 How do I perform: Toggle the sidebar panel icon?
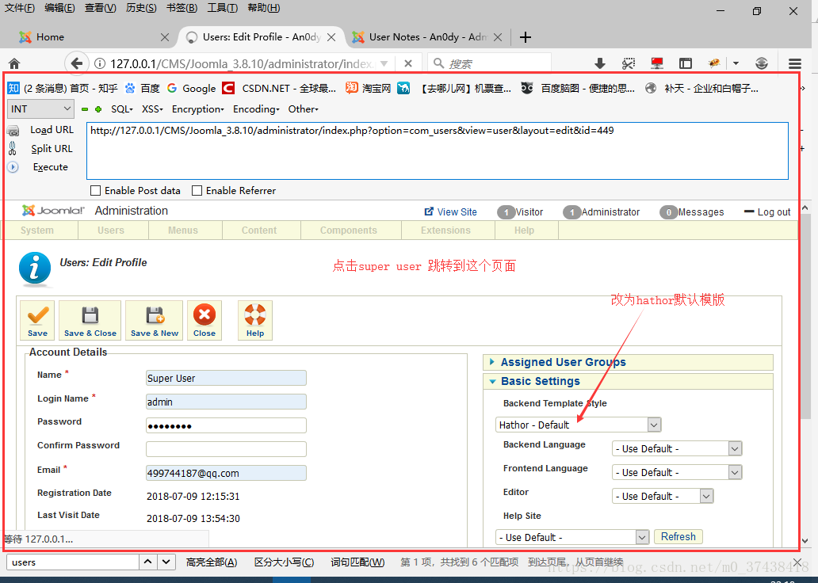pos(686,63)
